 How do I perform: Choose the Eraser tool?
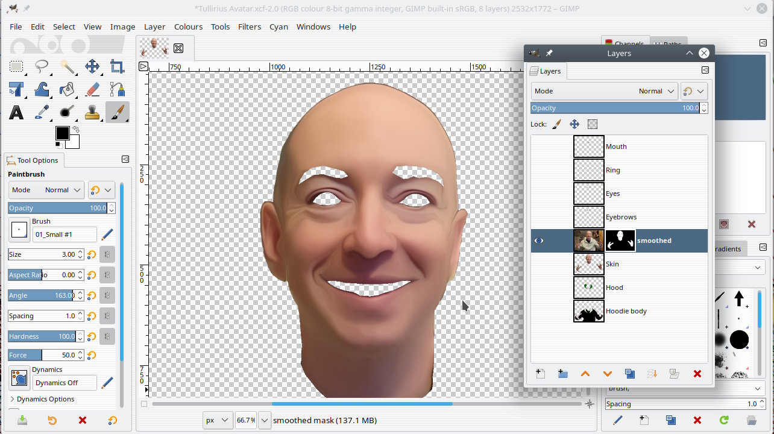(x=92, y=89)
